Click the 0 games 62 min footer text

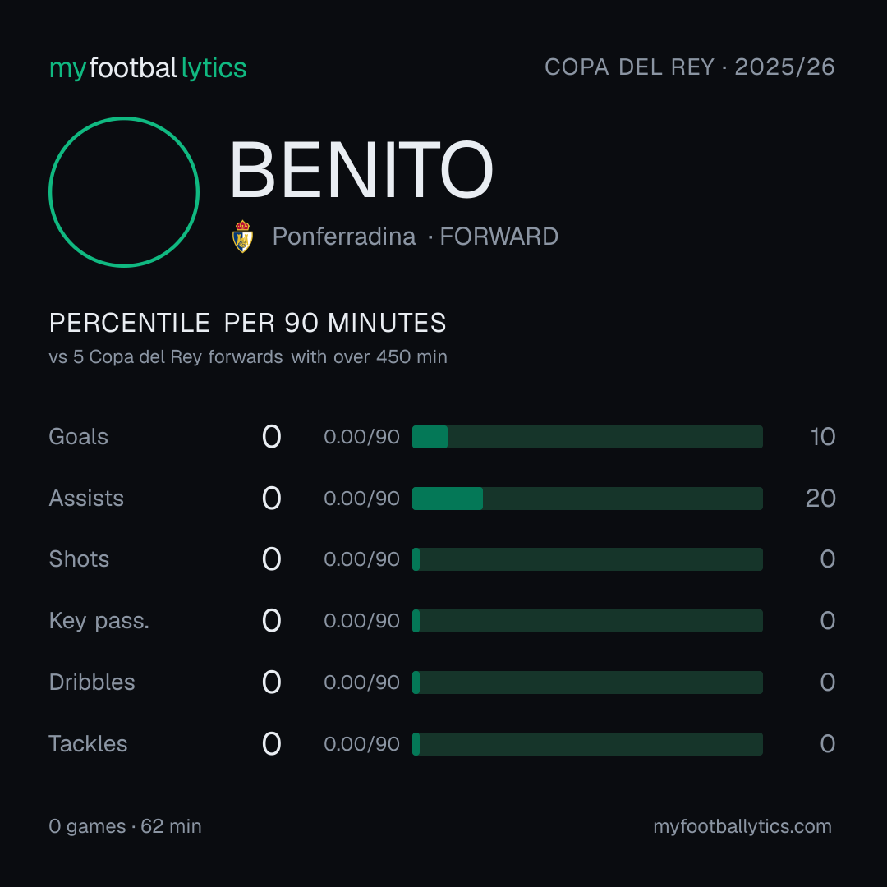(125, 826)
